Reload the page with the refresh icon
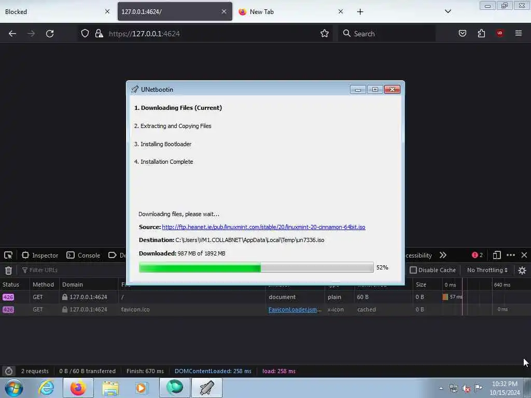531x398 pixels. (50, 34)
